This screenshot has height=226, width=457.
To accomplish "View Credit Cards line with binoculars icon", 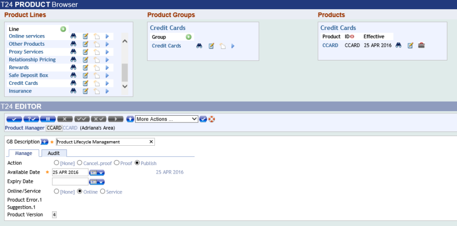I will (74, 83).
